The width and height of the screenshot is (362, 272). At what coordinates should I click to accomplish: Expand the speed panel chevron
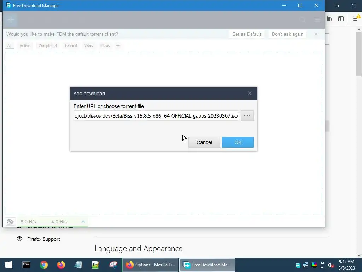tap(83, 222)
